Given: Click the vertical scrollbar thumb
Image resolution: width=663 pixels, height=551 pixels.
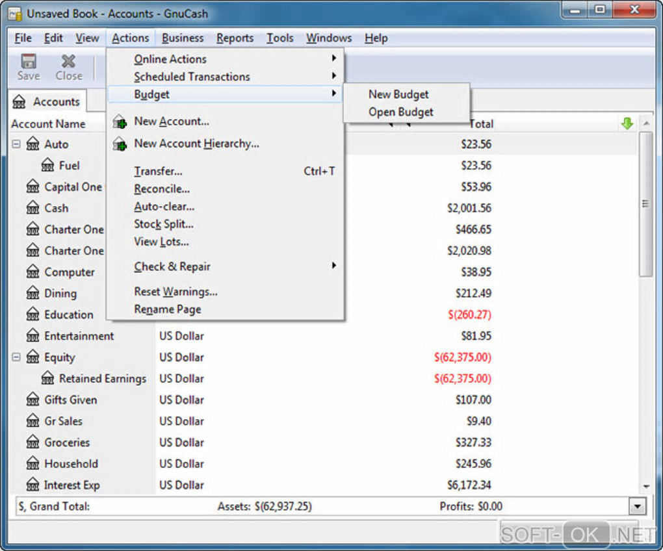Looking at the screenshot, I should (645, 203).
